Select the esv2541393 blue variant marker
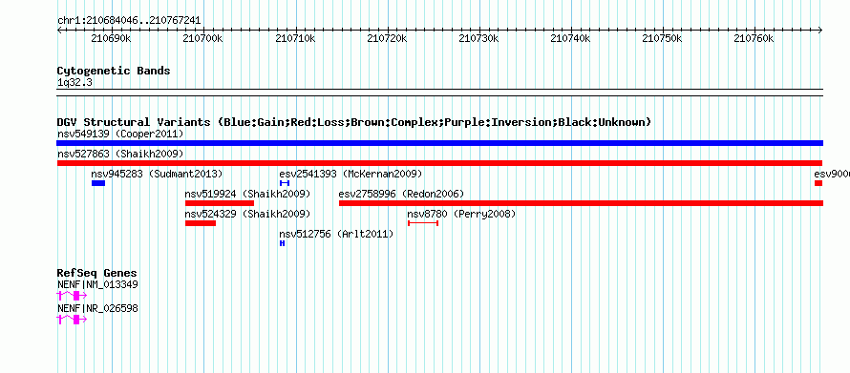 [284, 183]
